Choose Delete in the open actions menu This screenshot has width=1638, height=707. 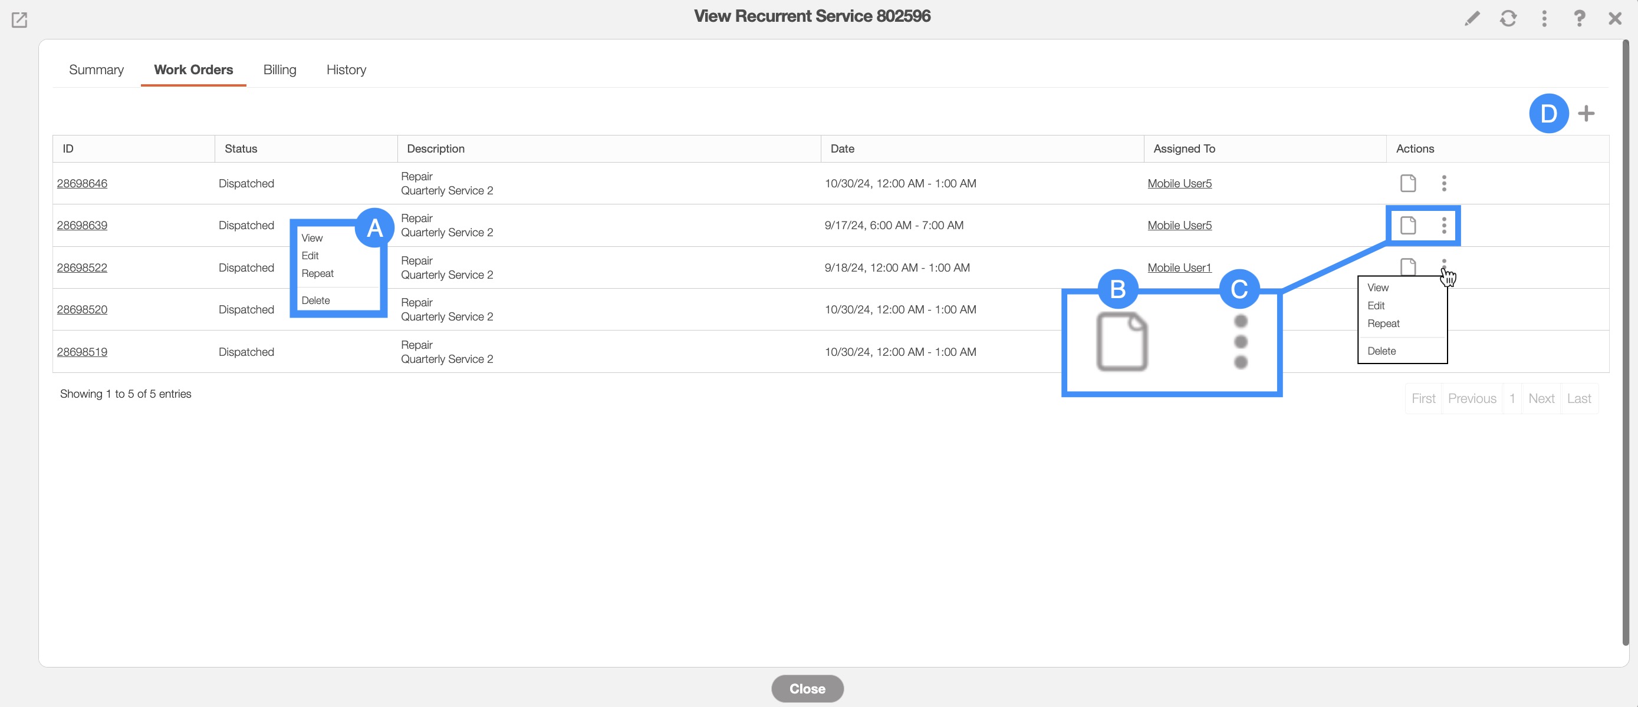pyautogui.click(x=1381, y=351)
